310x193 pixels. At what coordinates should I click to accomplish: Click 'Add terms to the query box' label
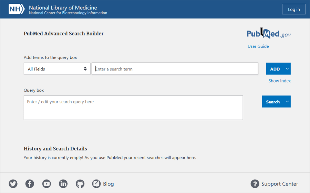(x=50, y=58)
